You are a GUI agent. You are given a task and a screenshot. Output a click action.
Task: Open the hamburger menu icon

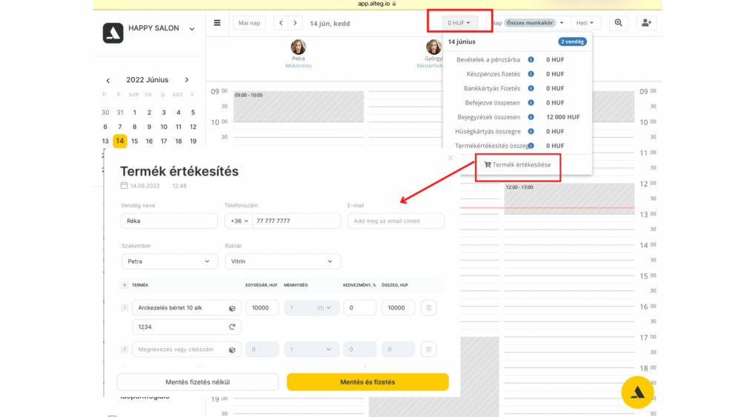(x=217, y=23)
